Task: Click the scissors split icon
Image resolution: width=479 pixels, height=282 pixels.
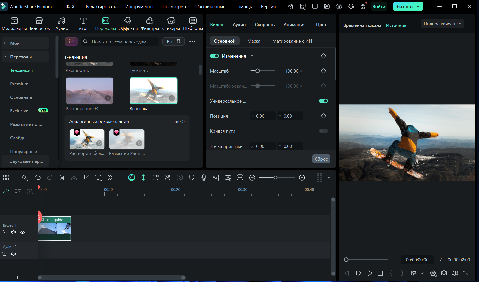Action: pos(74,178)
